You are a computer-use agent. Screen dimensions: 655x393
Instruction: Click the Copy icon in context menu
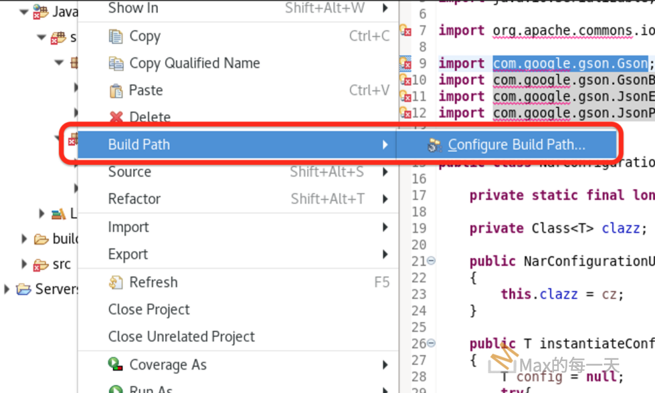point(116,36)
